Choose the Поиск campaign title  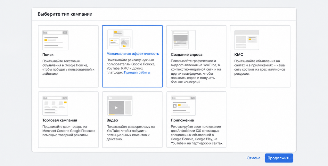pos(48,54)
